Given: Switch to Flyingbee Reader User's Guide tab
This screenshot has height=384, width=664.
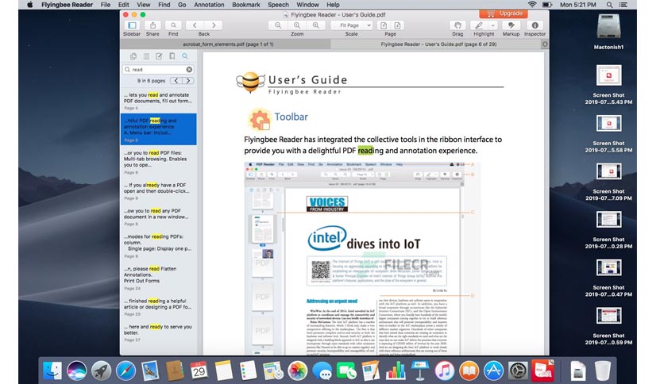Looking at the screenshot, I should click(x=438, y=44).
